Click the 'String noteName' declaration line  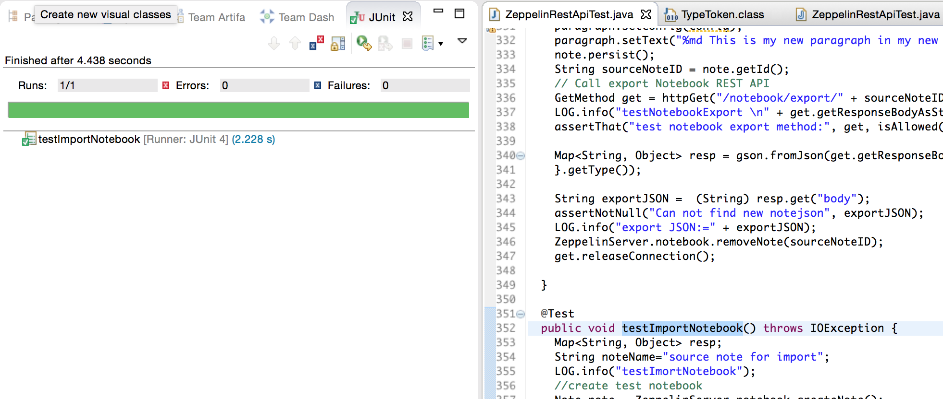tap(692, 357)
